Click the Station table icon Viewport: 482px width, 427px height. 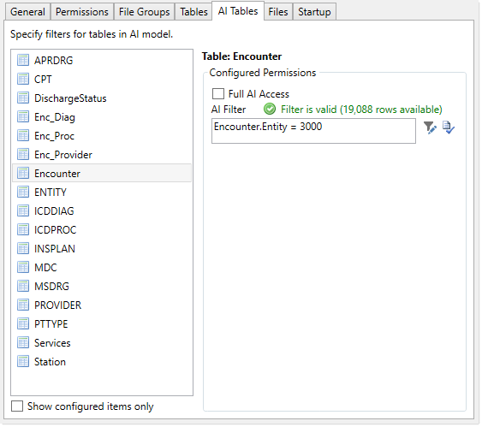(x=23, y=361)
